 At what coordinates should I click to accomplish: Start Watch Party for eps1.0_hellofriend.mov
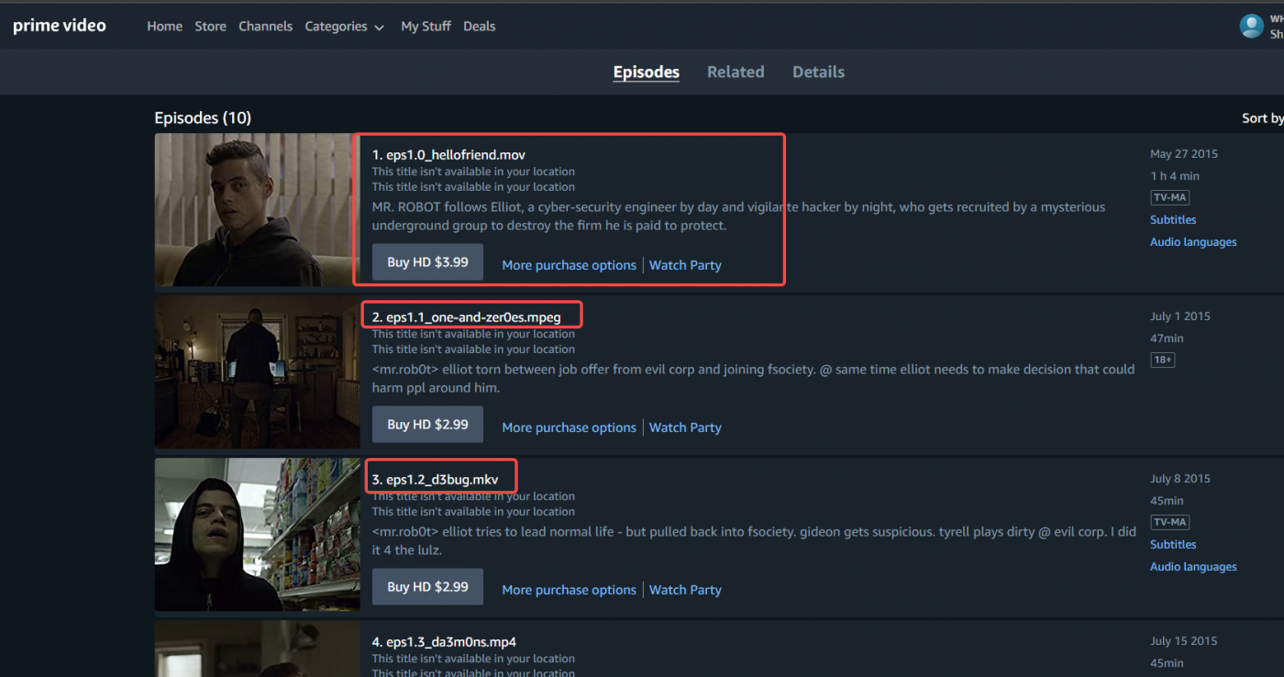[x=685, y=265]
